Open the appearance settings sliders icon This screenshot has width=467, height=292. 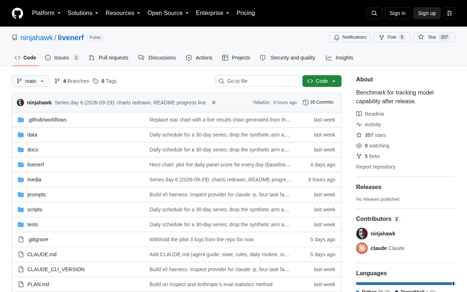[x=449, y=13]
